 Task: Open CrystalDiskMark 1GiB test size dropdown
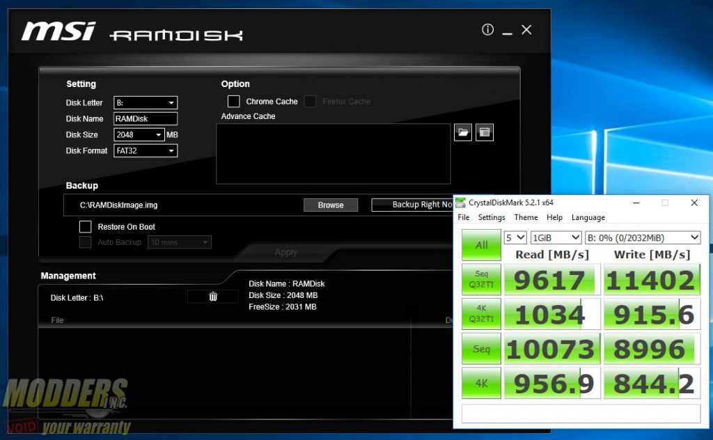click(x=556, y=237)
